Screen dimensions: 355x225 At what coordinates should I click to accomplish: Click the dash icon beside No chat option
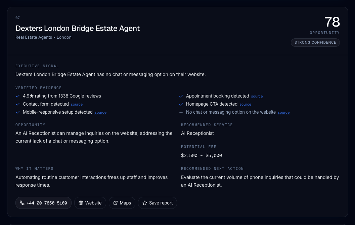[x=181, y=112]
